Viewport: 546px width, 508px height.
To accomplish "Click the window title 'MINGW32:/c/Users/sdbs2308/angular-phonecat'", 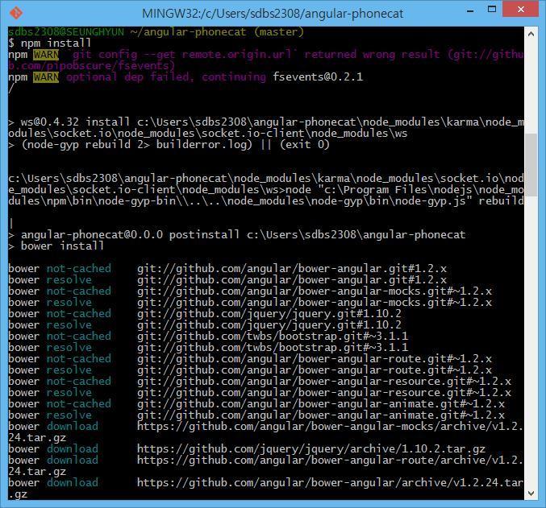I will point(273,14).
